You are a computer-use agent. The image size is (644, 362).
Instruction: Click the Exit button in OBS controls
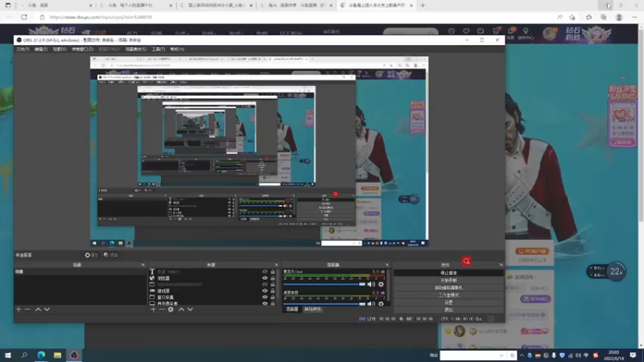coord(448,310)
